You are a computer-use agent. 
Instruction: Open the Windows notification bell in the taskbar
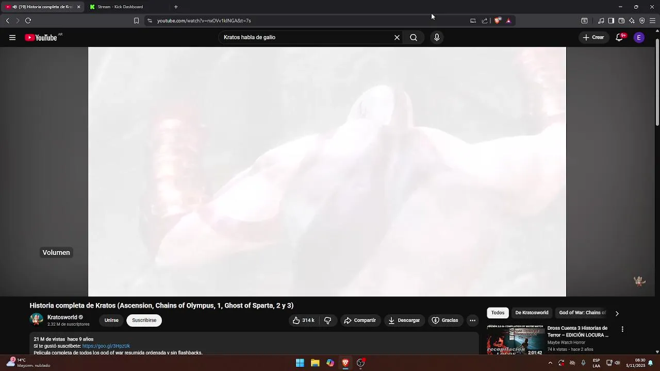[x=651, y=363]
